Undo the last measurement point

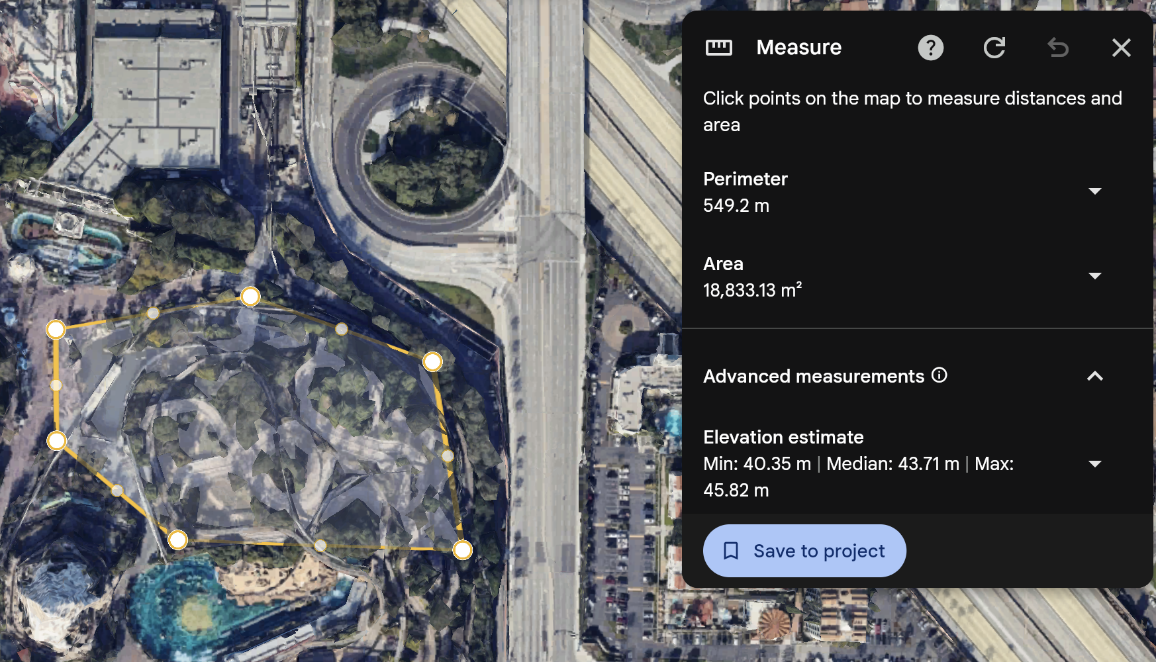click(x=1057, y=48)
